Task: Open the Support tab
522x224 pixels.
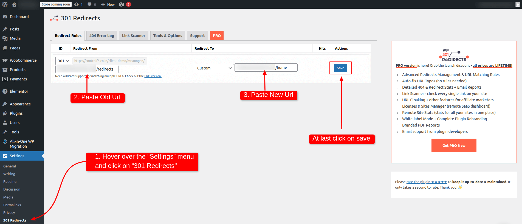Action: pos(197,36)
